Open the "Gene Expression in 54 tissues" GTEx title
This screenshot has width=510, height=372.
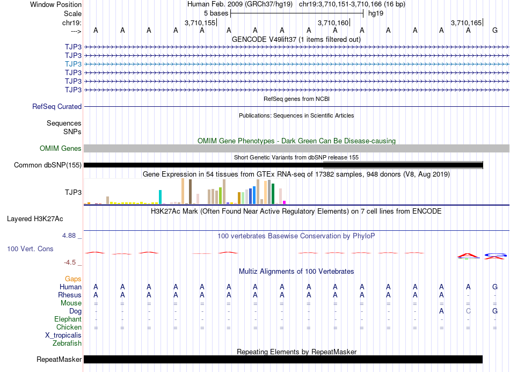(x=296, y=174)
